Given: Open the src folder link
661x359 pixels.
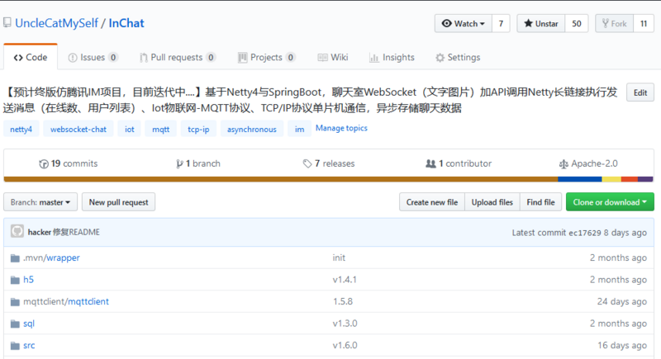Looking at the screenshot, I should point(29,346).
